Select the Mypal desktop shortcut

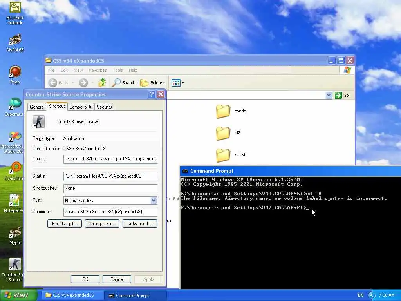(15, 236)
